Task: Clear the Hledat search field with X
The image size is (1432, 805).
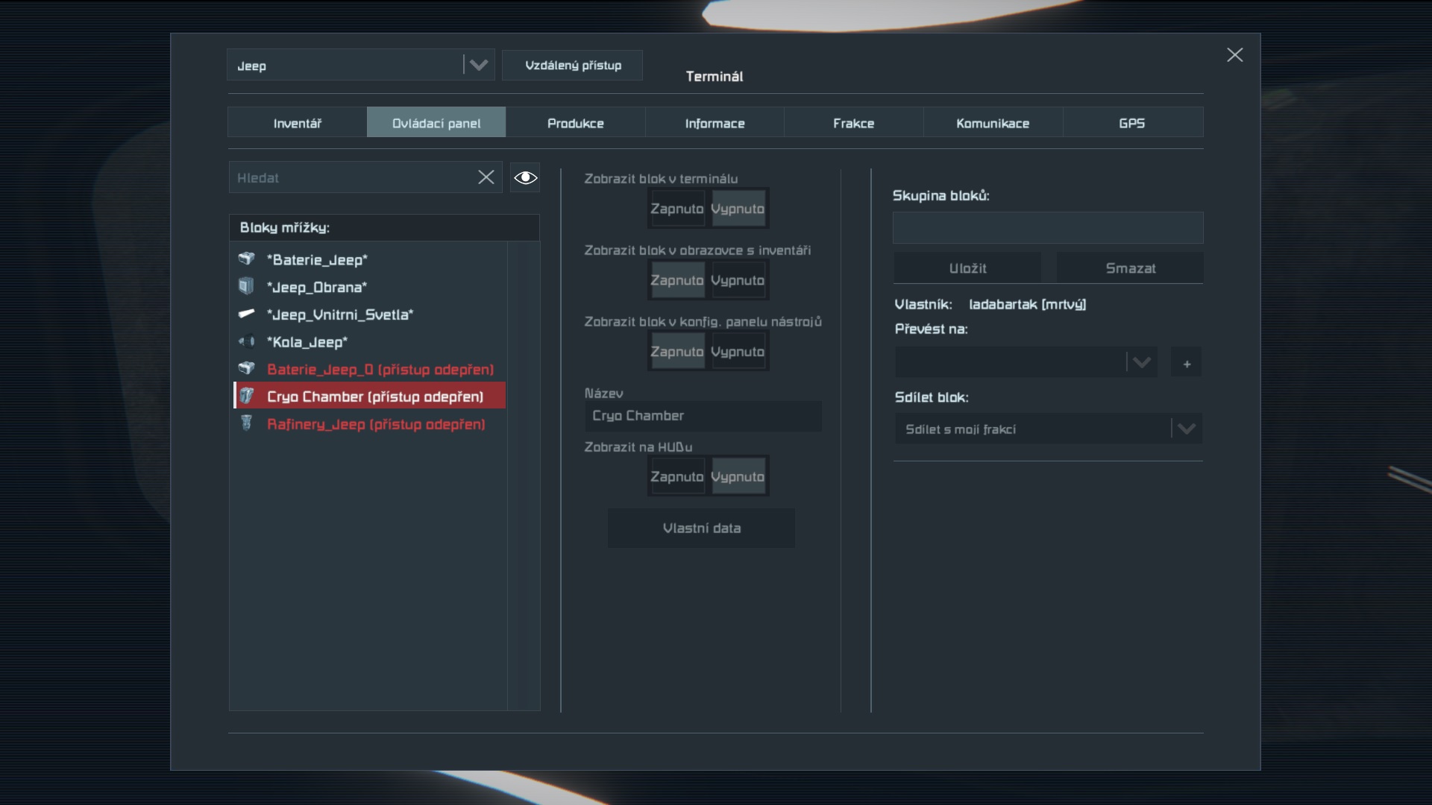Action: pos(486,177)
